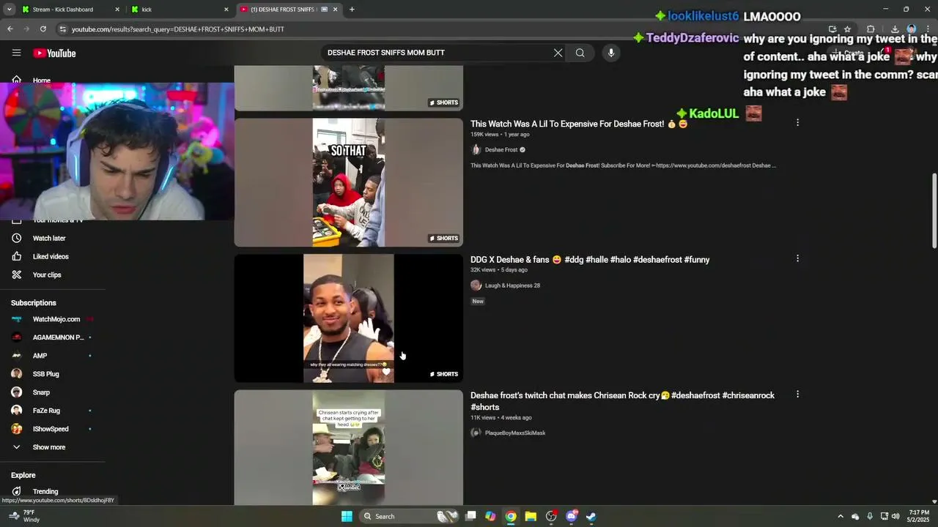938x527 pixels.
Task: Open Your clips scissors icon
Action: (17, 274)
